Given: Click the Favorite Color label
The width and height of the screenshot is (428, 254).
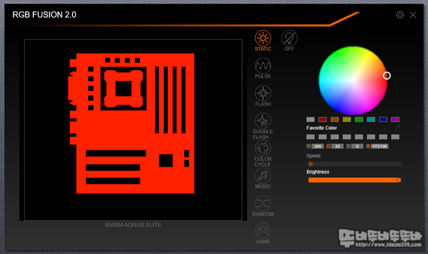Looking at the screenshot, I should click(x=321, y=128).
